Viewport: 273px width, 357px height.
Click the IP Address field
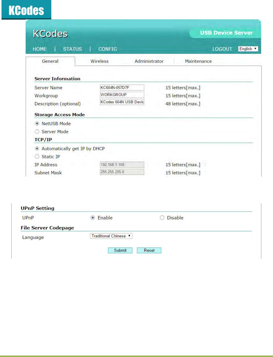[122, 165]
